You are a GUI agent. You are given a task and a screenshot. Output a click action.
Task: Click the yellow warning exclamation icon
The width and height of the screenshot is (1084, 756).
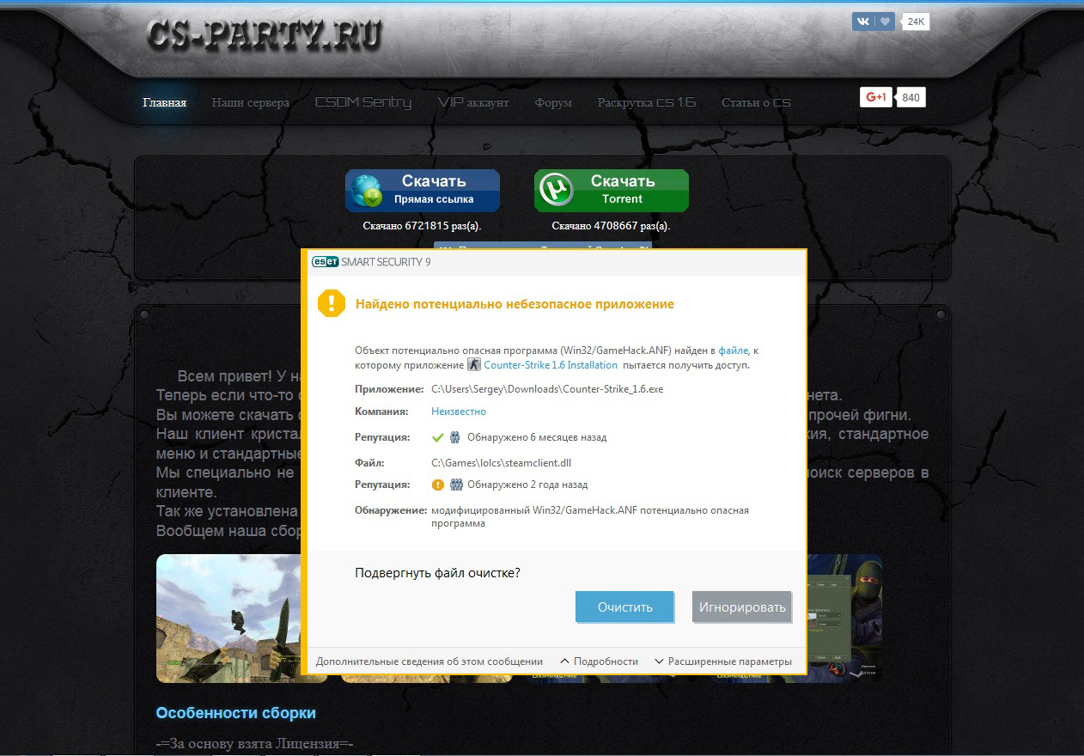click(331, 303)
